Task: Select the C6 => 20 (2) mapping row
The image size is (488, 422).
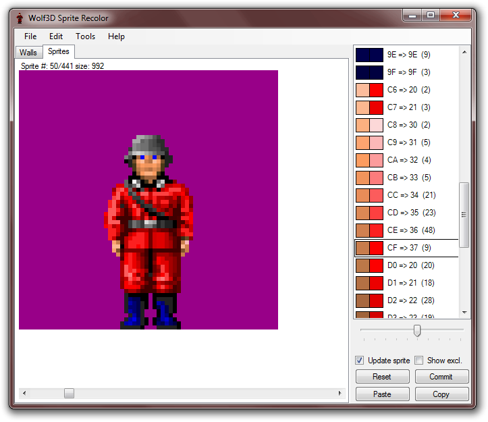Action: click(406, 90)
